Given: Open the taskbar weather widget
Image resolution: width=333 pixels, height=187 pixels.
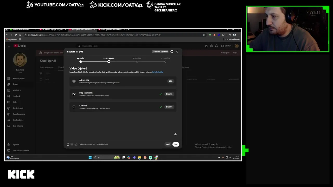Looking at the screenshot, I should coord(13,157).
